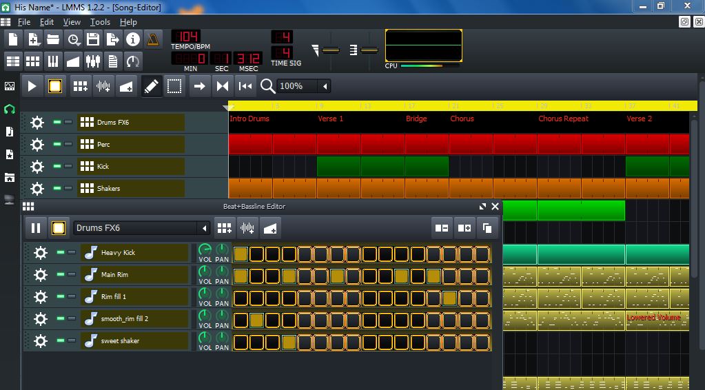Open Perc track settings gear
705x390 pixels.
click(37, 144)
